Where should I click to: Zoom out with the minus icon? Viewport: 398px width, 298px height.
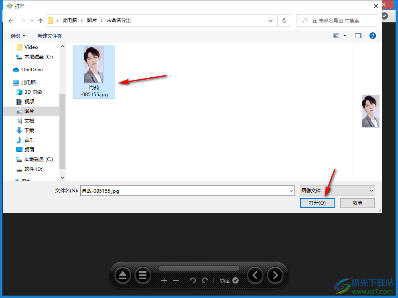point(176,280)
